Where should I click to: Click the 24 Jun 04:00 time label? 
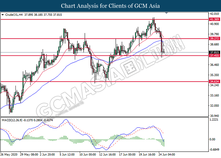[167, 155]
